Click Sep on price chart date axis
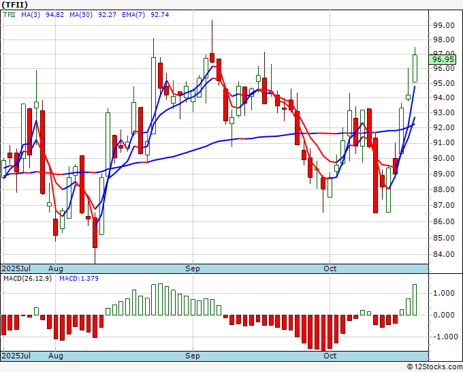The height and width of the screenshot is (372, 463). point(193,268)
